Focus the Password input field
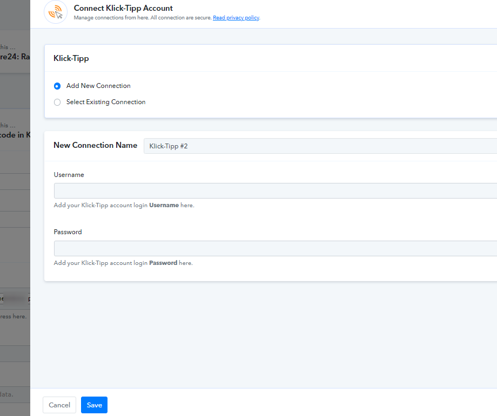Image resolution: width=497 pixels, height=416 pixels. click(x=276, y=249)
